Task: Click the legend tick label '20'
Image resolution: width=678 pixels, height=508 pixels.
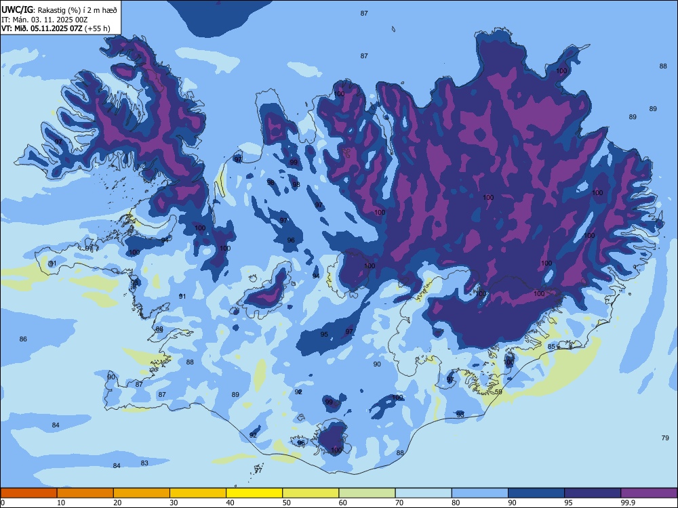Action: (x=117, y=503)
